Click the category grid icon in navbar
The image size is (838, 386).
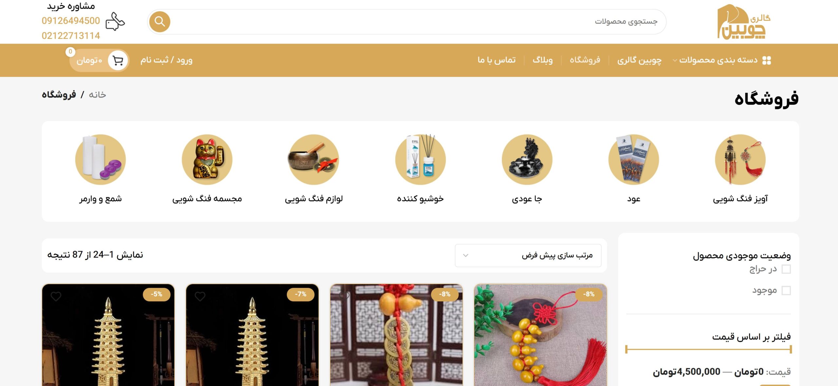767,60
